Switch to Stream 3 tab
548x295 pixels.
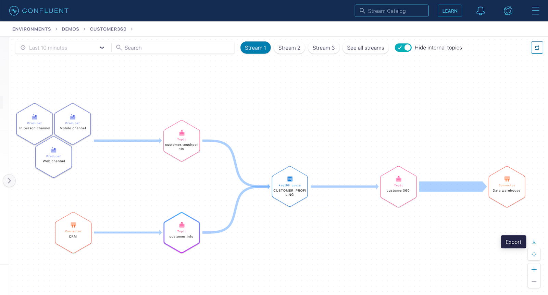coord(324,48)
